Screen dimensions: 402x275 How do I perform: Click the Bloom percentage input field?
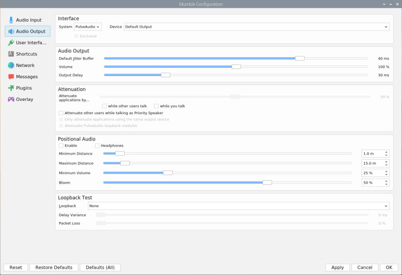(x=372, y=183)
